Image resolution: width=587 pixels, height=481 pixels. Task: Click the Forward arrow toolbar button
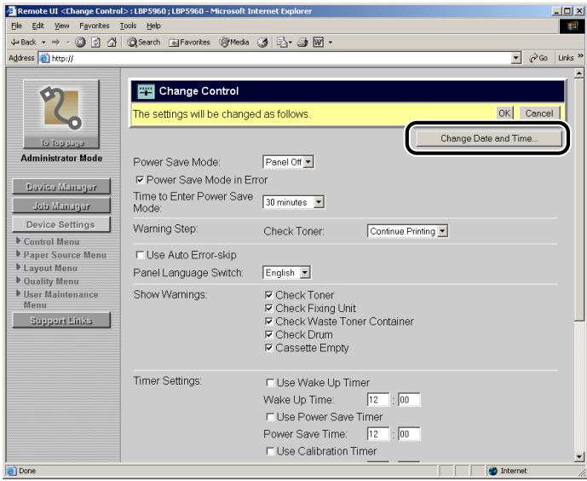click(55, 43)
